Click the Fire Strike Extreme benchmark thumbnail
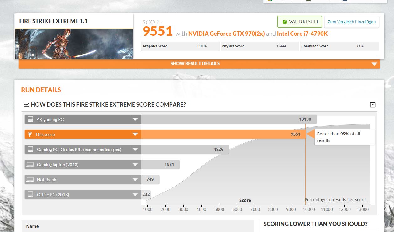The height and width of the screenshot is (232, 394). coord(74,44)
